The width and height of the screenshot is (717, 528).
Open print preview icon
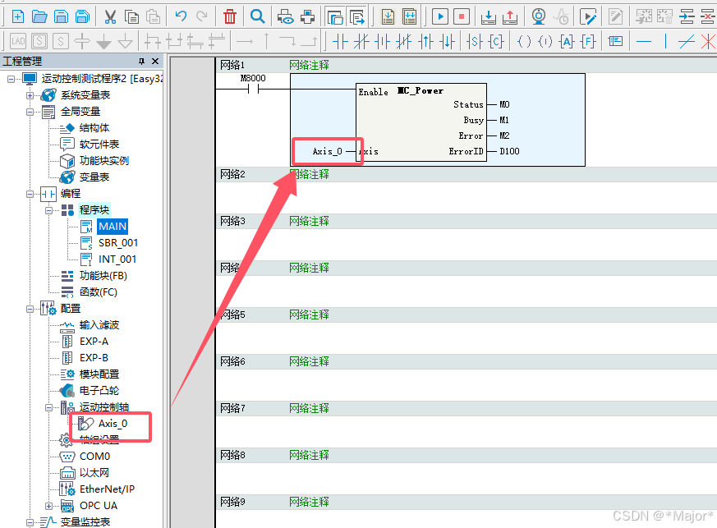click(x=285, y=17)
